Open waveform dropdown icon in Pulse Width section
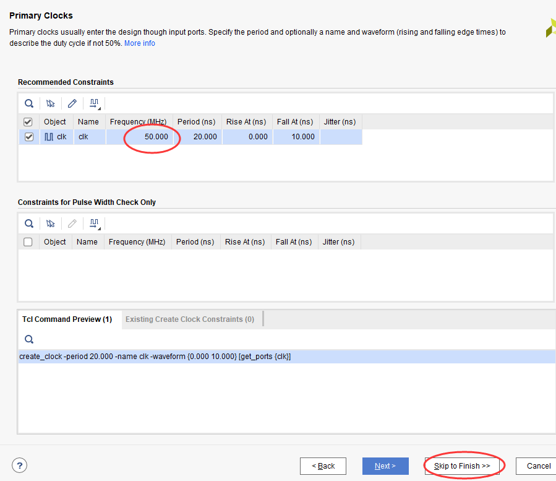The height and width of the screenshot is (481, 556). (x=95, y=223)
